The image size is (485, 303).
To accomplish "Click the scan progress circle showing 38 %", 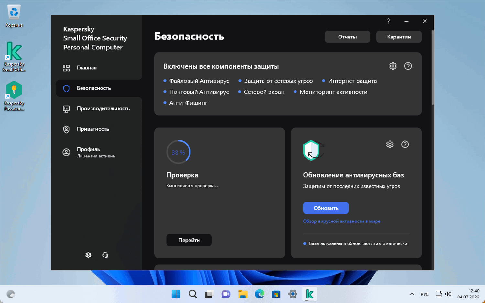I will [178, 152].
